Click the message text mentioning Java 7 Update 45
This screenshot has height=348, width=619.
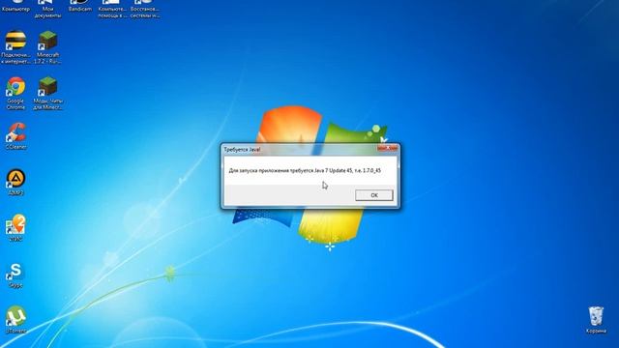coord(305,171)
